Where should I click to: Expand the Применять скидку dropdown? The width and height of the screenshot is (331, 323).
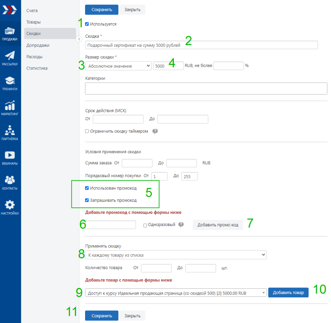[176, 255]
